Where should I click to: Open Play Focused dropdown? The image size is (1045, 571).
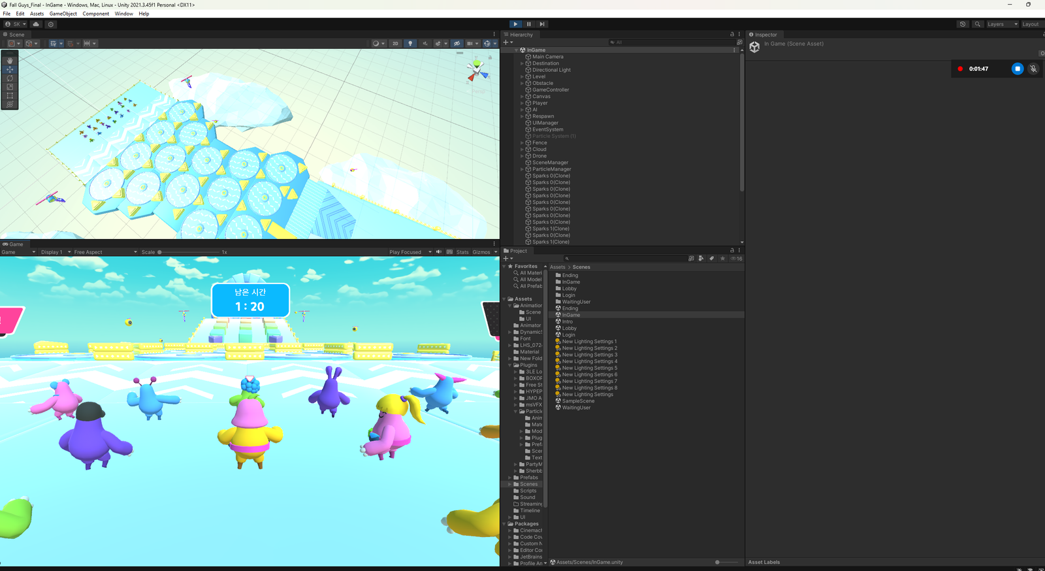(x=410, y=252)
